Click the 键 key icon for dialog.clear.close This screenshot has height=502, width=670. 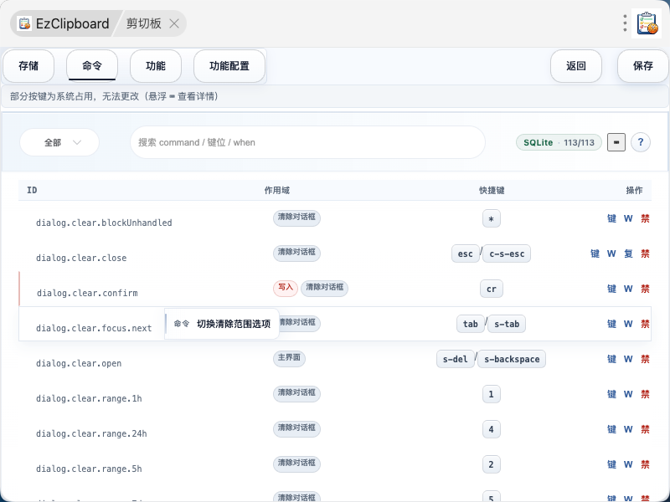click(595, 254)
